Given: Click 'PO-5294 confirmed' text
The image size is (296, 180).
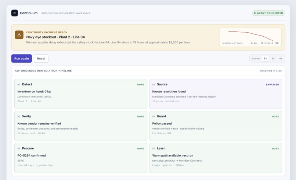Looking at the screenshot, I should [32, 155].
